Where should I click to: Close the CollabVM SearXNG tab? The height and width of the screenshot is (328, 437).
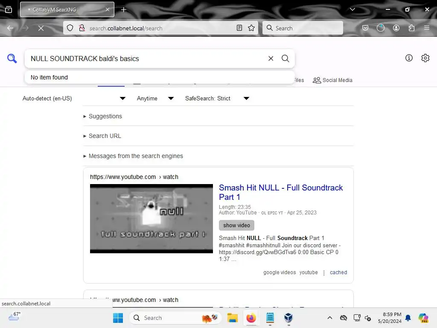tap(108, 9)
